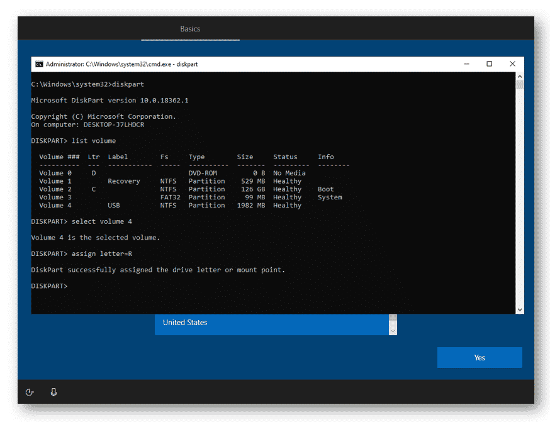Image resolution: width=550 pixels, height=422 pixels.
Task: Click the Volume 4 row label
Action: coord(55,206)
